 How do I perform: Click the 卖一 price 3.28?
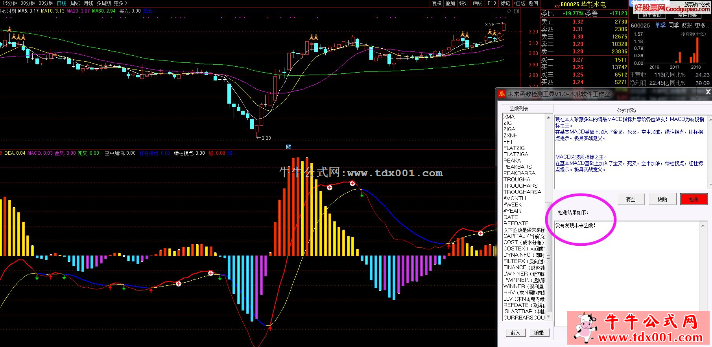point(578,51)
